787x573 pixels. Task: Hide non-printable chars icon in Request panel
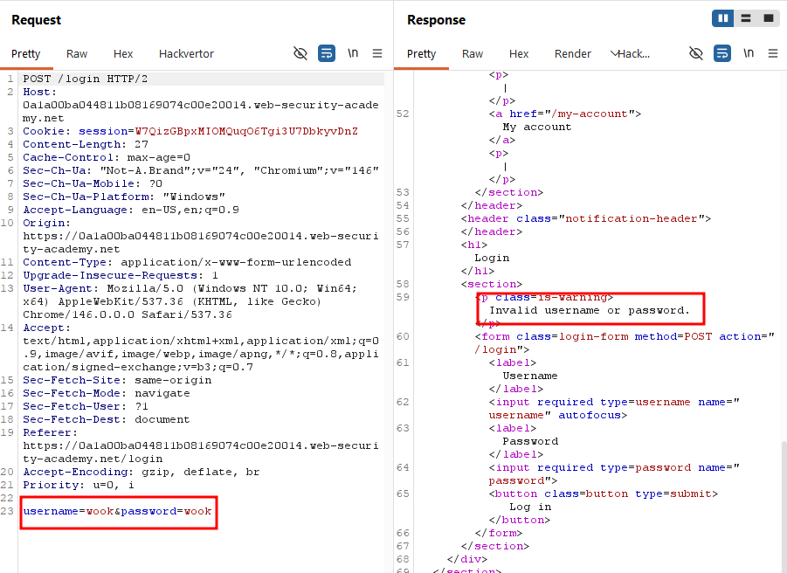[300, 53]
